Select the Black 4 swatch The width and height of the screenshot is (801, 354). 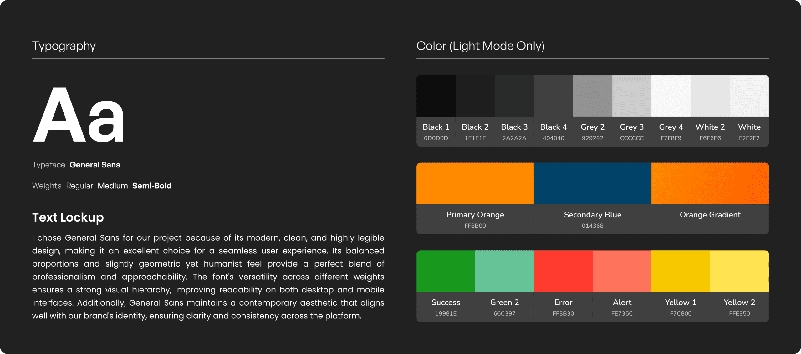click(x=553, y=96)
